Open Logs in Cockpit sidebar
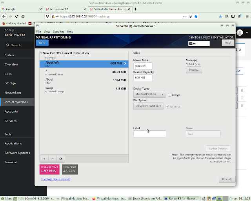The height and width of the screenshot is (201, 251). point(8,74)
